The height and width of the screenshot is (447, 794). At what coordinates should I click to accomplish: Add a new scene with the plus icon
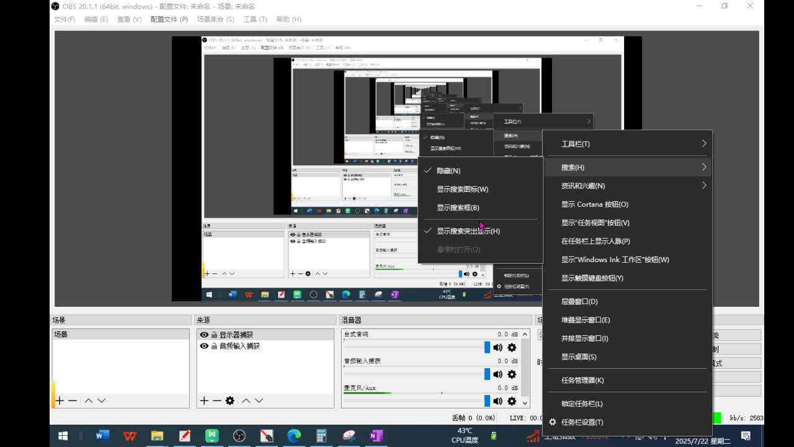pos(60,400)
